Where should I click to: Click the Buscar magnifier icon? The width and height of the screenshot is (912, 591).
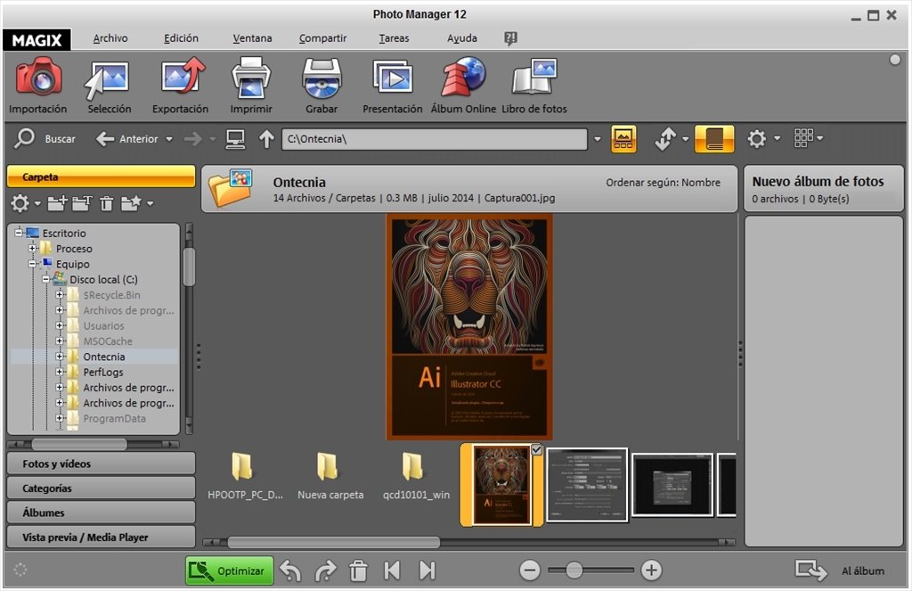click(24, 138)
